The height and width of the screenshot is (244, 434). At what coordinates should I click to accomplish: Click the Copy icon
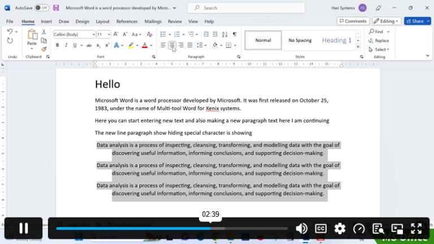point(44,41)
